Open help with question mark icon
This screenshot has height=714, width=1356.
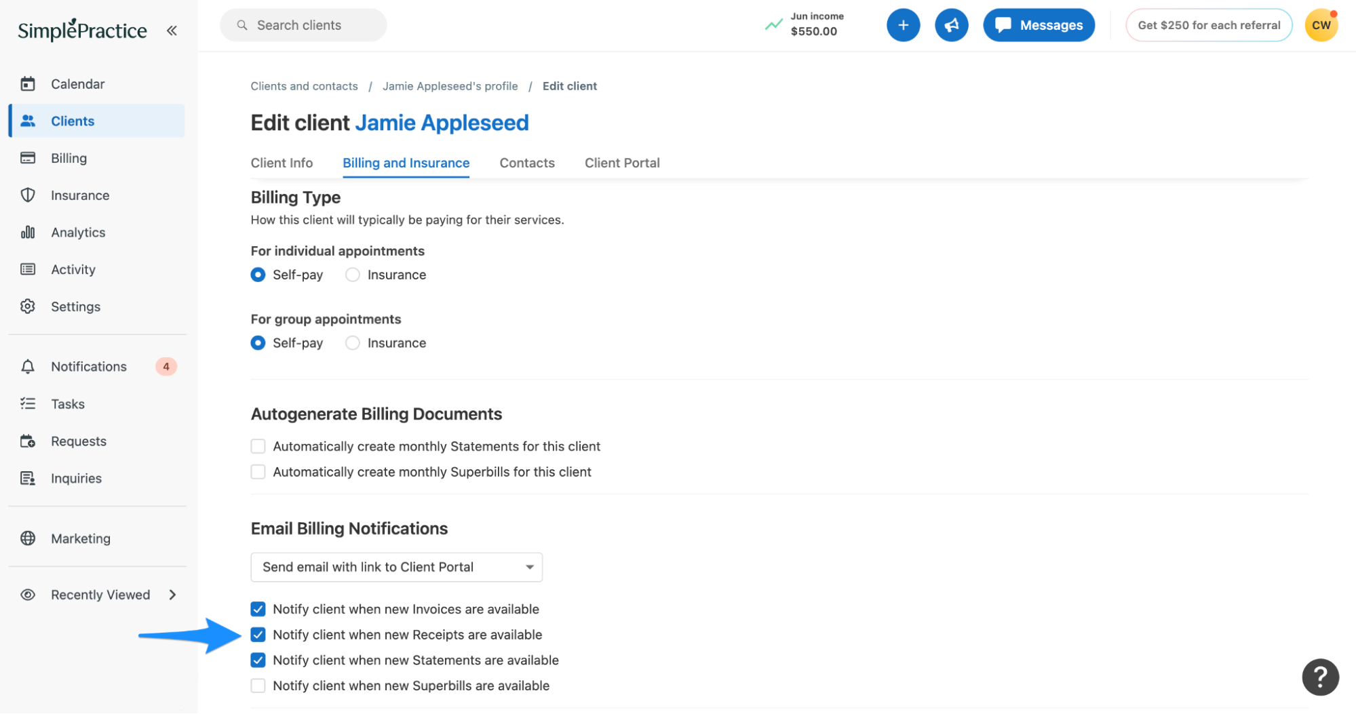(x=1320, y=677)
